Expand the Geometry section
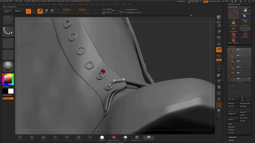The height and width of the screenshot is (143, 255). tap(233, 137)
